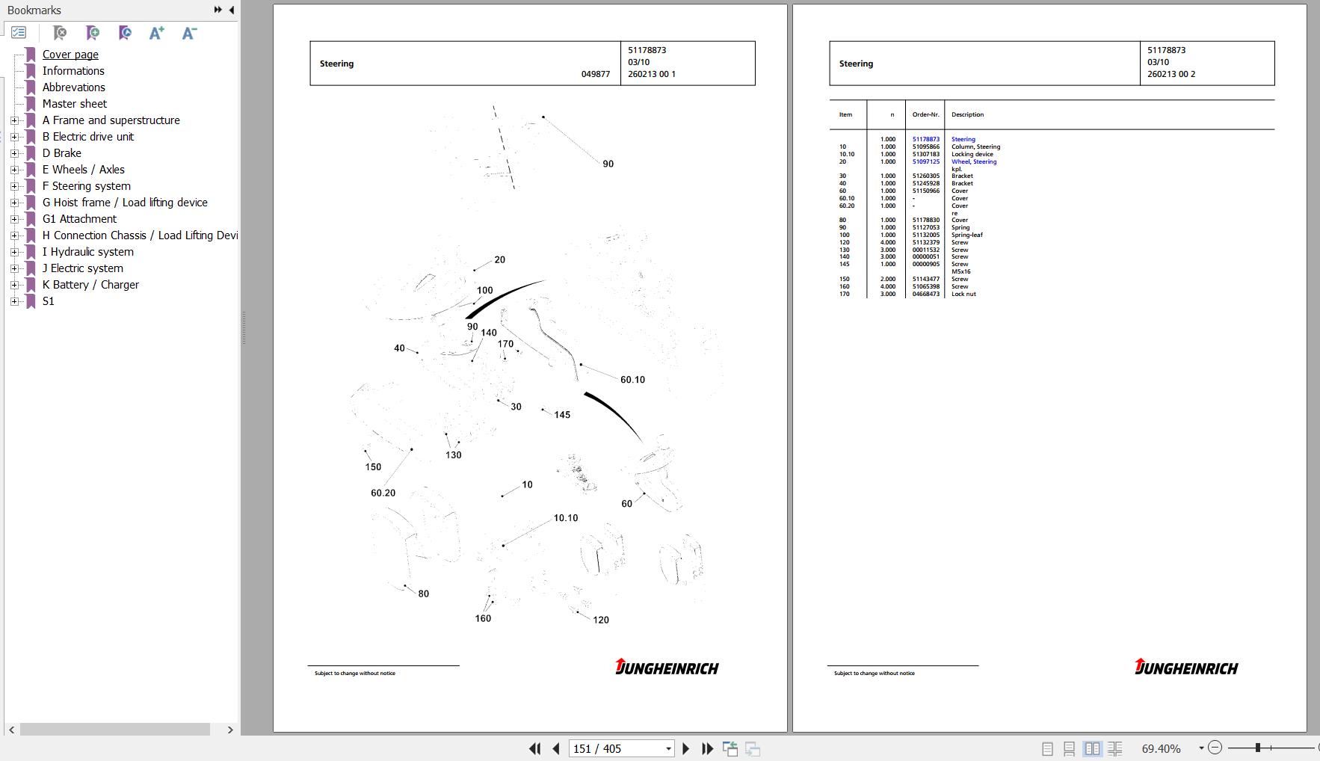Expand G Hoist frame bookmark

(x=14, y=203)
